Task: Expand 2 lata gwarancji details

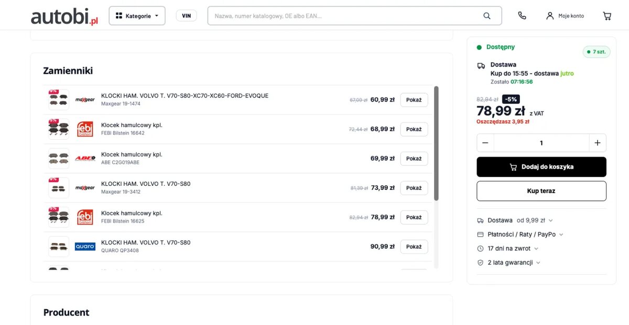Action: click(x=508, y=263)
